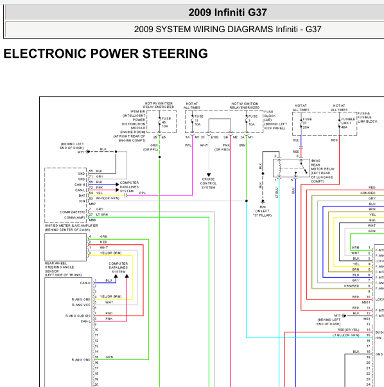The width and height of the screenshot is (384, 387).
Task: Select the '4WAS REAR MOTOR RELAY' label
Action: [322, 165]
